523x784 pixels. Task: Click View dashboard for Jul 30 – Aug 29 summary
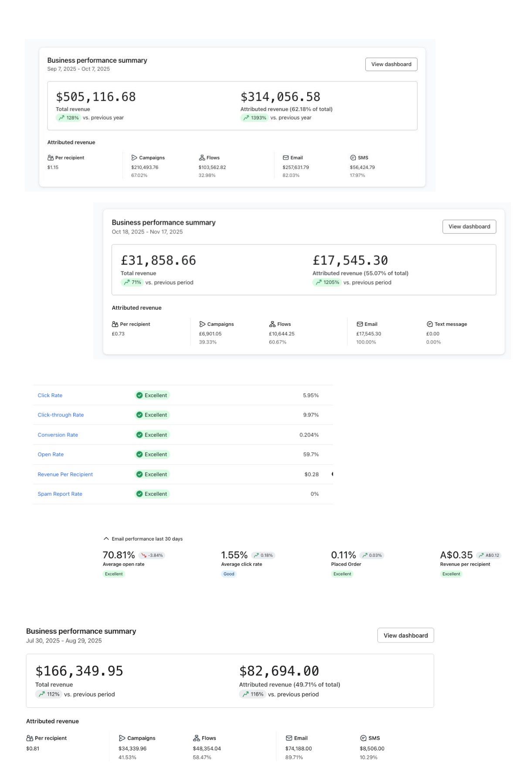point(406,635)
